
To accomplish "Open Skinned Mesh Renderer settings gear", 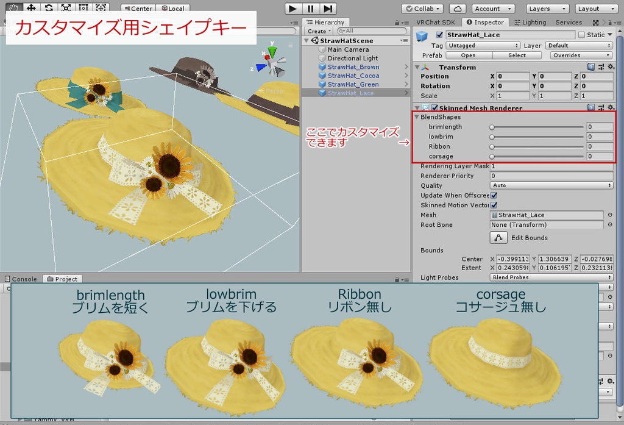I will click(x=611, y=107).
